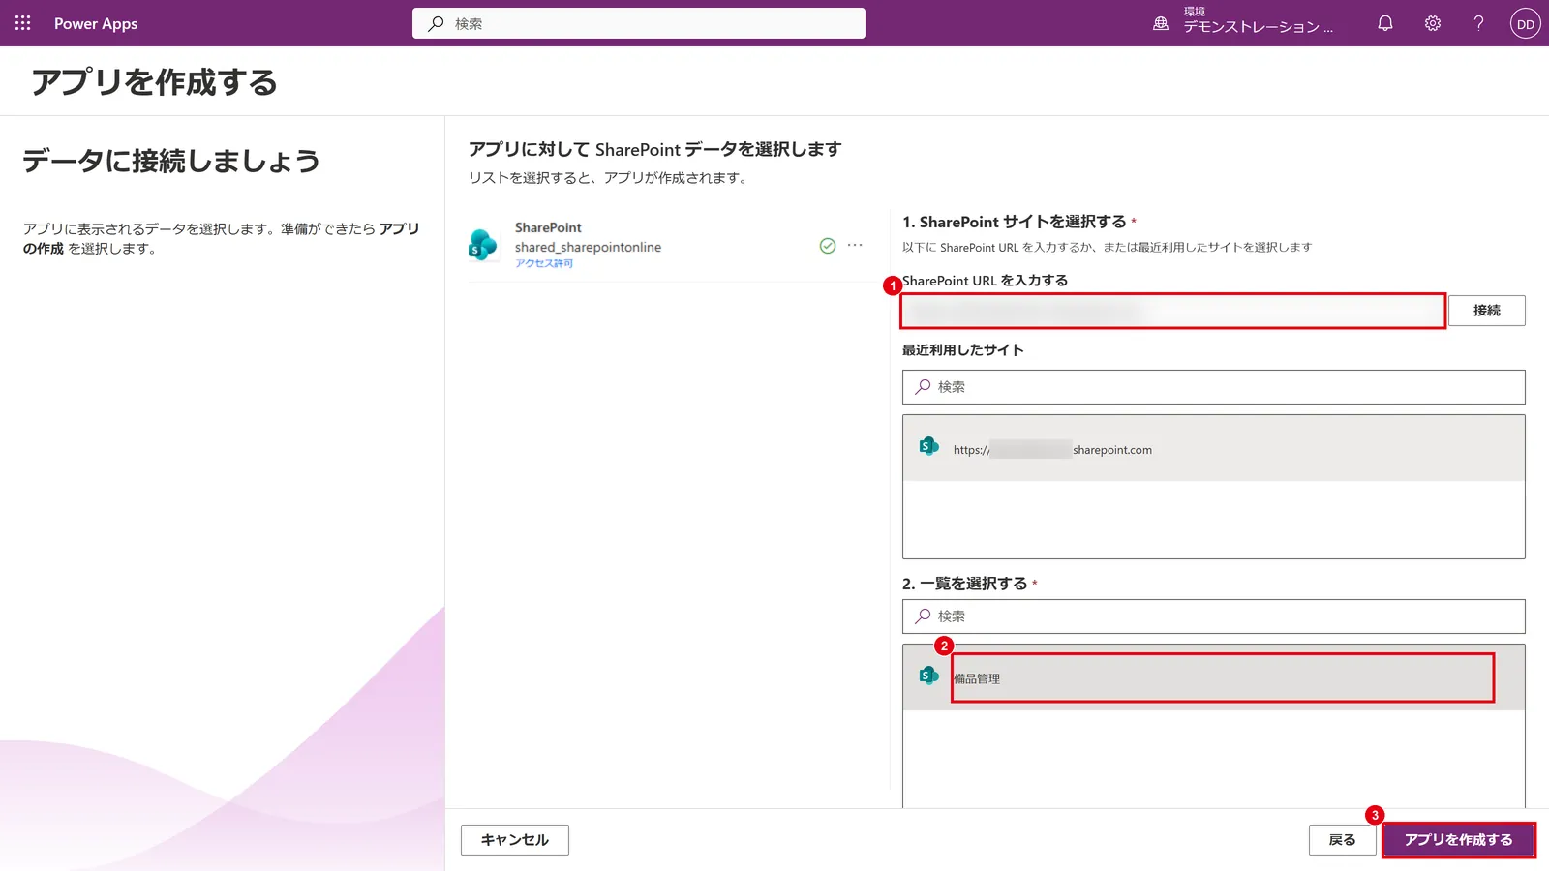The image size is (1549, 871).
Task: Open the app launcher waffle menu
Action: (23, 23)
